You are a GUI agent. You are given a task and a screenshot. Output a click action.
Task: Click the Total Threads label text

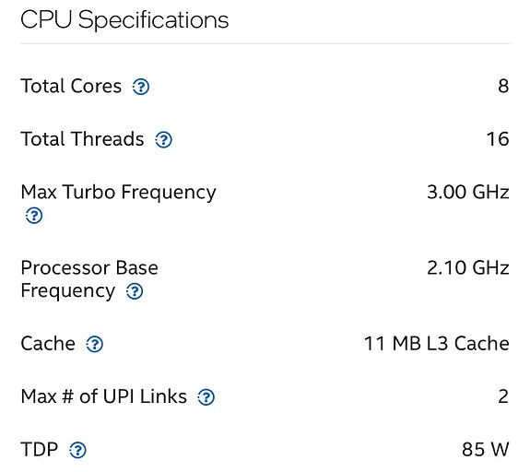[x=82, y=139]
